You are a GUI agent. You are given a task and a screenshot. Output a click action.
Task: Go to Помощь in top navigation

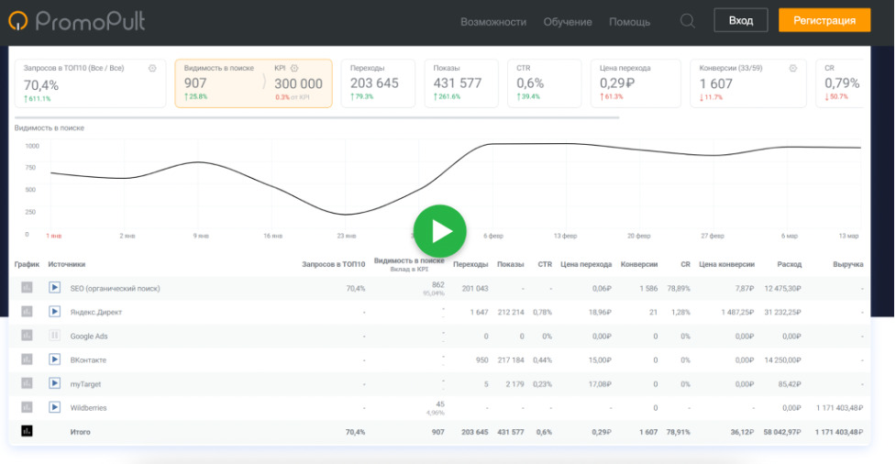(629, 22)
